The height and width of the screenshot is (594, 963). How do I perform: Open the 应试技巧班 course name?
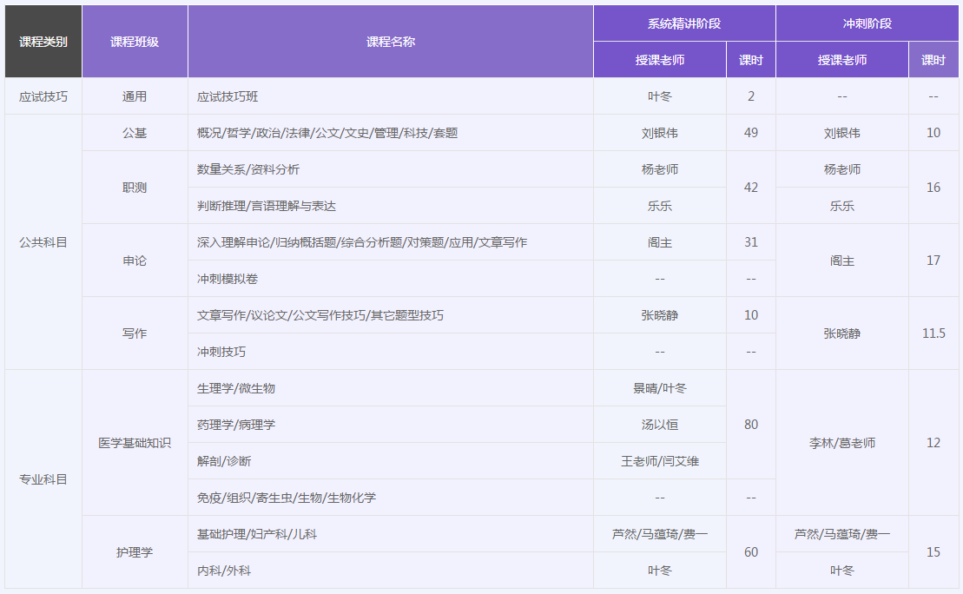(228, 96)
